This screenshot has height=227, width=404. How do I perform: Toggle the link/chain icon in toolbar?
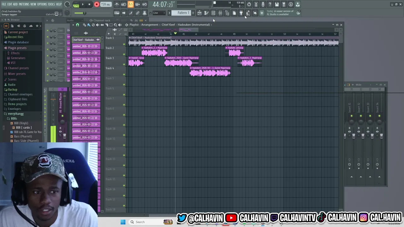coord(138,13)
